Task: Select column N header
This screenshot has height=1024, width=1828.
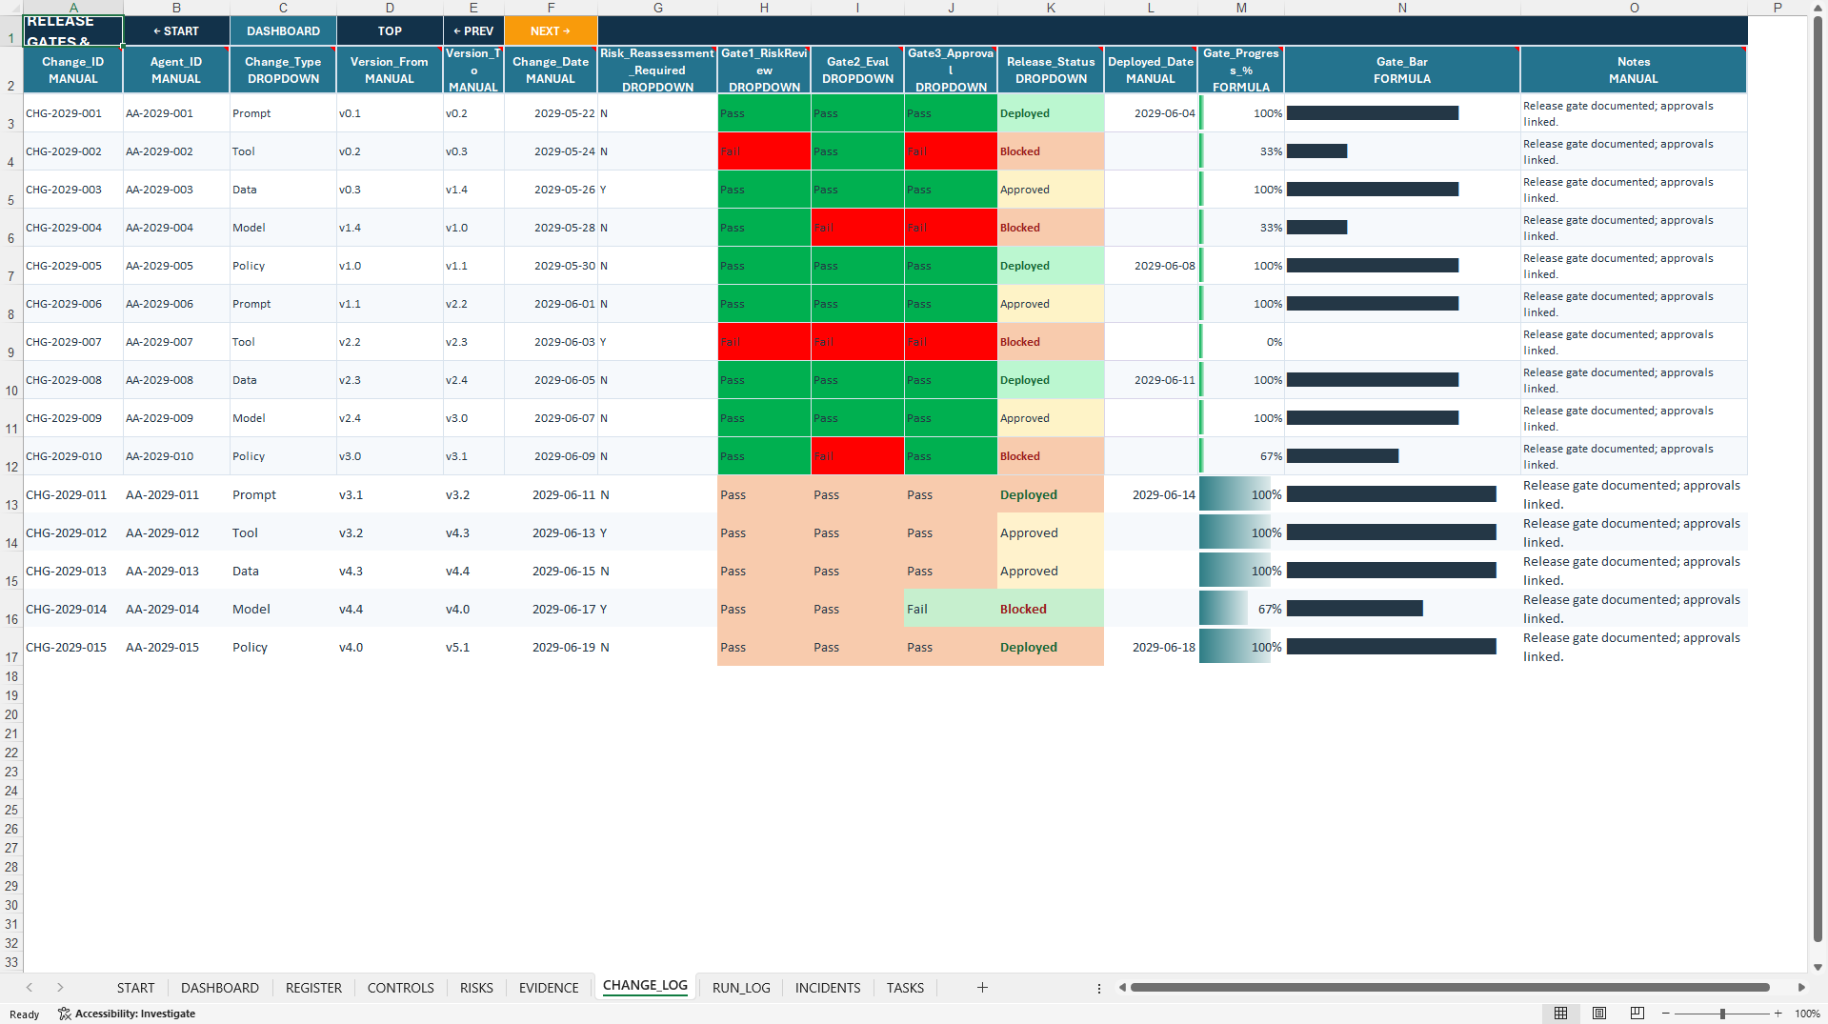Action: tap(1402, 8)
